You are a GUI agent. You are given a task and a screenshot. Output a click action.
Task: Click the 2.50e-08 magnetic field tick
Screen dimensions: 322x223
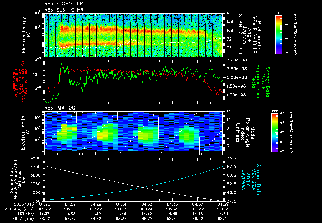pyautogui.click(x=236, y=69)
